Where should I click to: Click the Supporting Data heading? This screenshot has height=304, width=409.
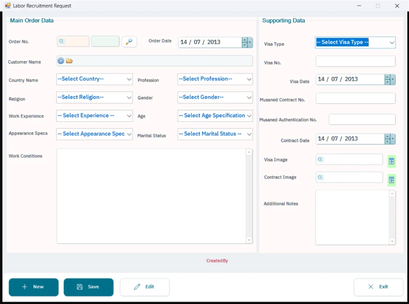pos(283,20)
